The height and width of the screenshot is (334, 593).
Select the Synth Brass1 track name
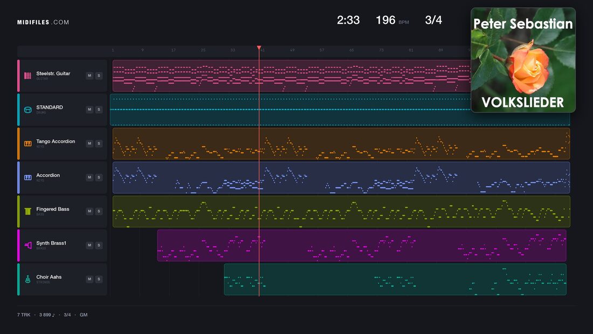tap(51, 243)
